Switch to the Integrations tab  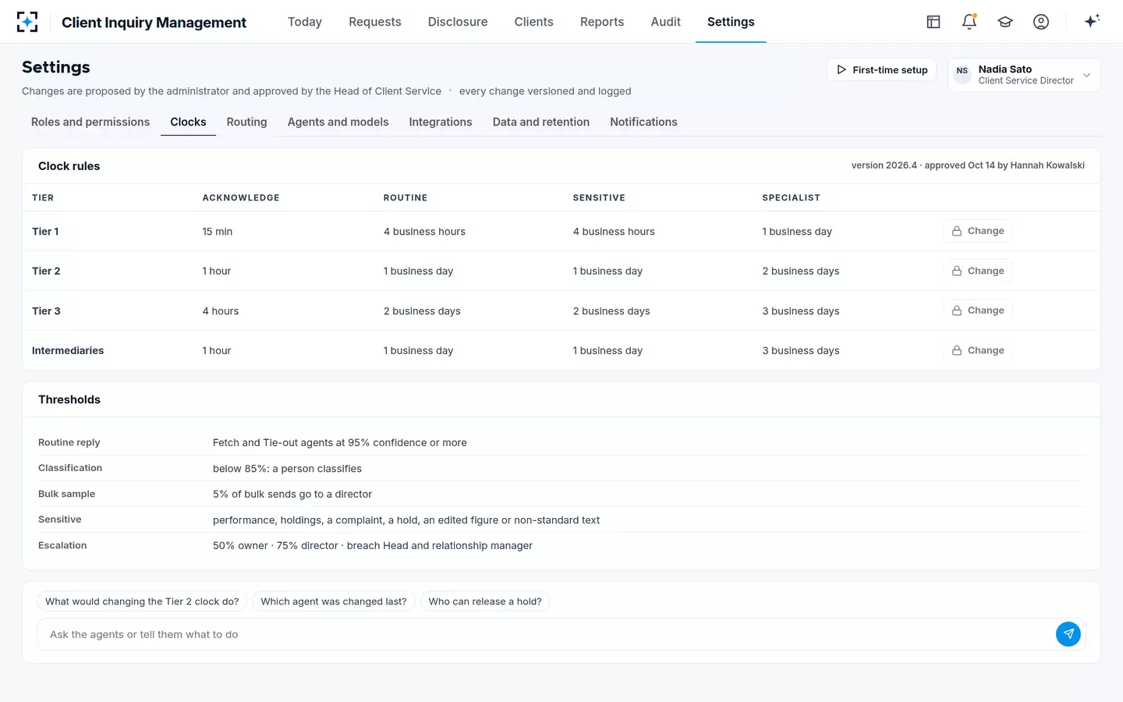(441, 122)
